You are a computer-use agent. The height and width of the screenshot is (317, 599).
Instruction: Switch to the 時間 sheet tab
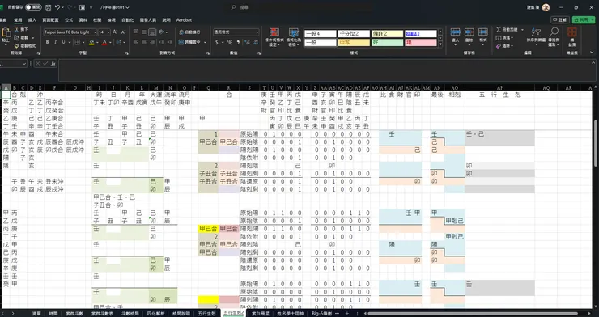click(53, 314)
